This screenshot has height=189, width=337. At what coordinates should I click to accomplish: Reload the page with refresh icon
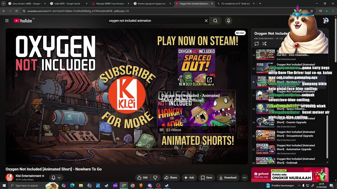point(16,11)
